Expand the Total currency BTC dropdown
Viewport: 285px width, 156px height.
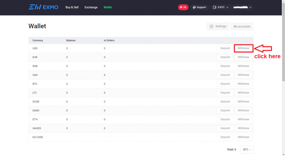247,150
